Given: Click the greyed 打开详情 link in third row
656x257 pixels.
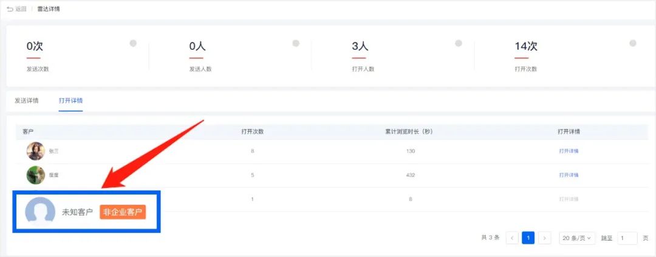Looking at the screenshot, I should coord(569,199).
